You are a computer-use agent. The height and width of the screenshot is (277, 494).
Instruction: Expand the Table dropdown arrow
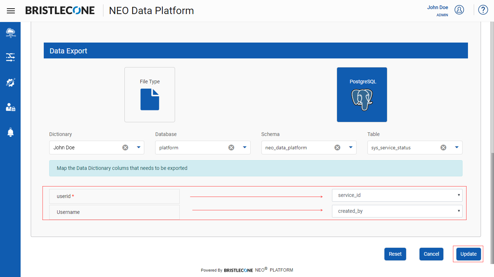(x=456, y=147)
